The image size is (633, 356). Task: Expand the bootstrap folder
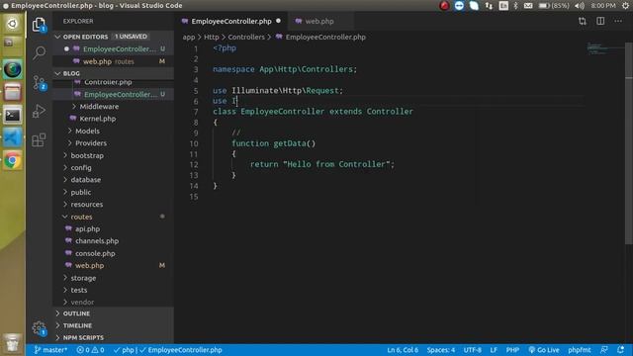pyautogui.click(x=87, y=155)
